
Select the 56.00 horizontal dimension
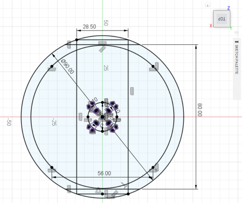point(104,173)
